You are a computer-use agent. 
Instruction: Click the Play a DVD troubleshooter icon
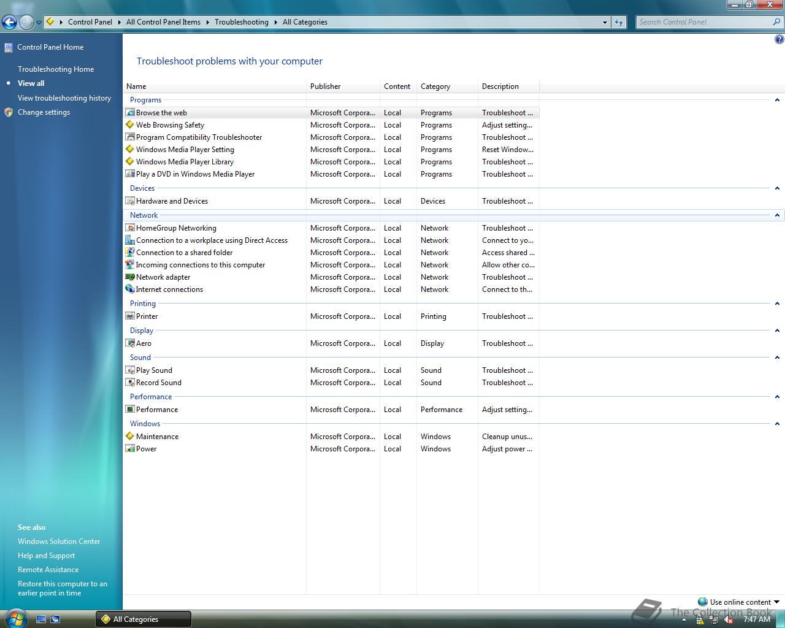tap(130, 174)
